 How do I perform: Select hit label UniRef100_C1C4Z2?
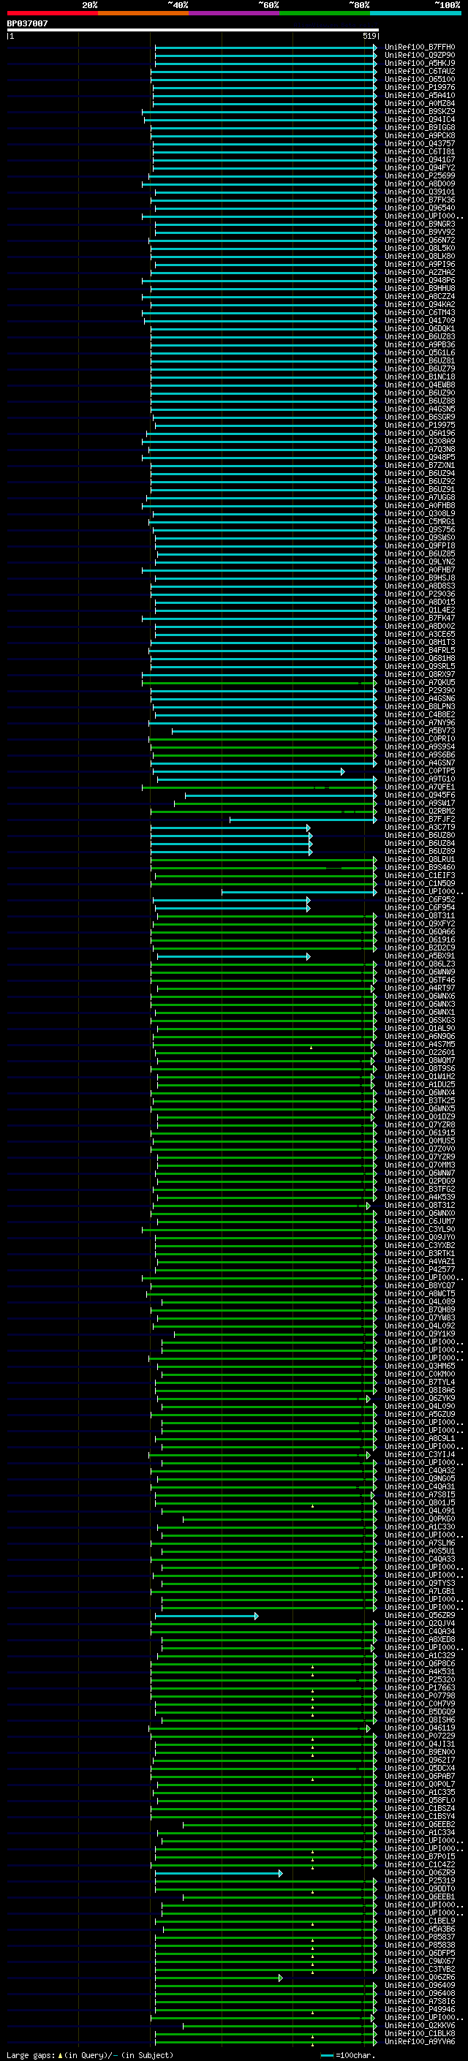[420, 1864]
